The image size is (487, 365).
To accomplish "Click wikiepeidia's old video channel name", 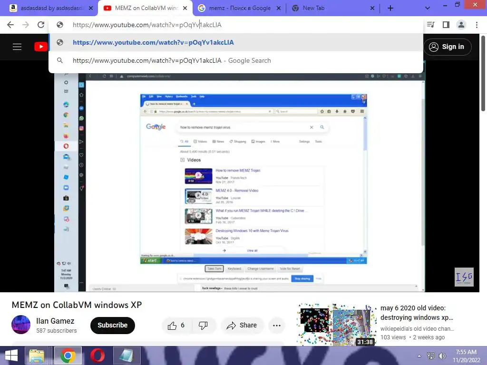I will point(417,329).
